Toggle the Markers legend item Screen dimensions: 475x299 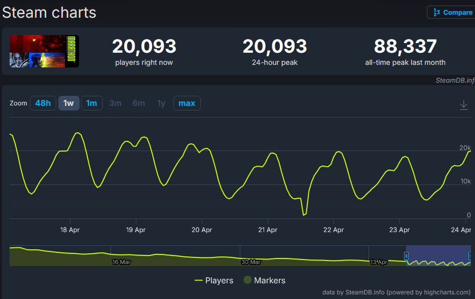pyautogui.click(x=265, y=281)
